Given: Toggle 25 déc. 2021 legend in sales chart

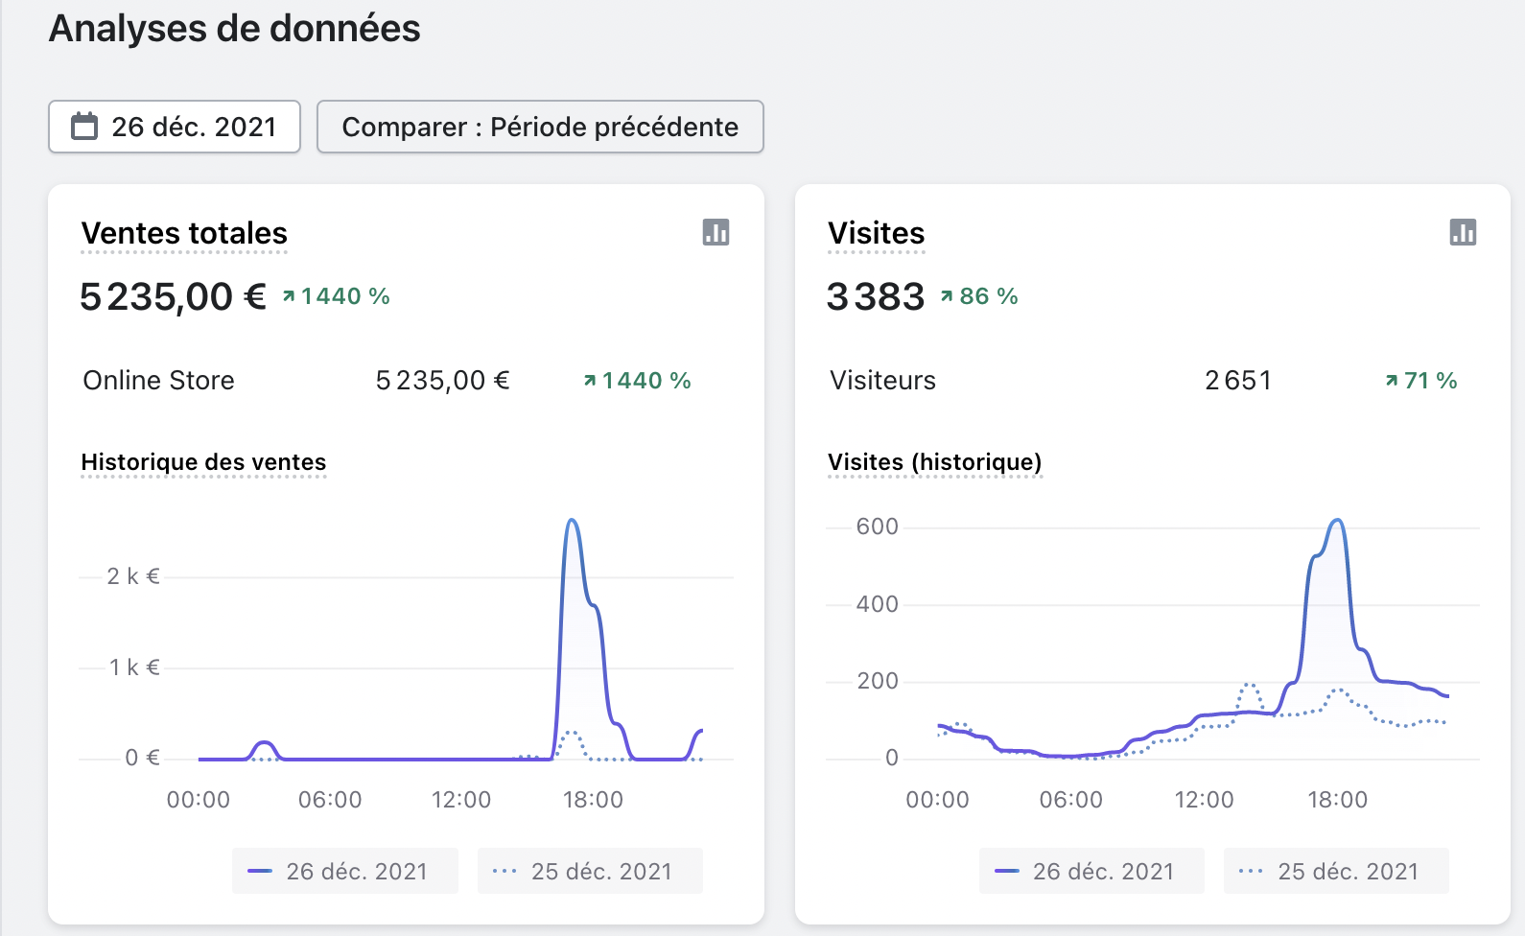Looking at the screenshot, I should pos(590,871).
